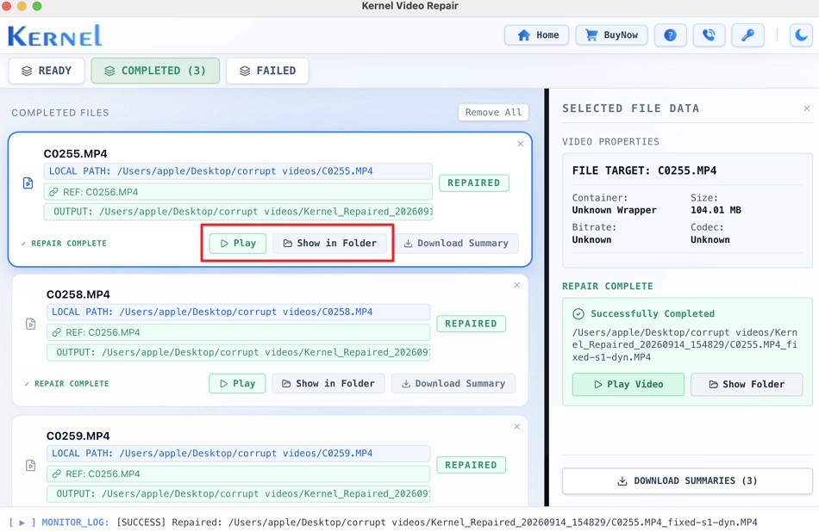Click the link icon in C0258.MP4 REF row
Viewport: 819px width, 532px height.
[x=56, y=332]
